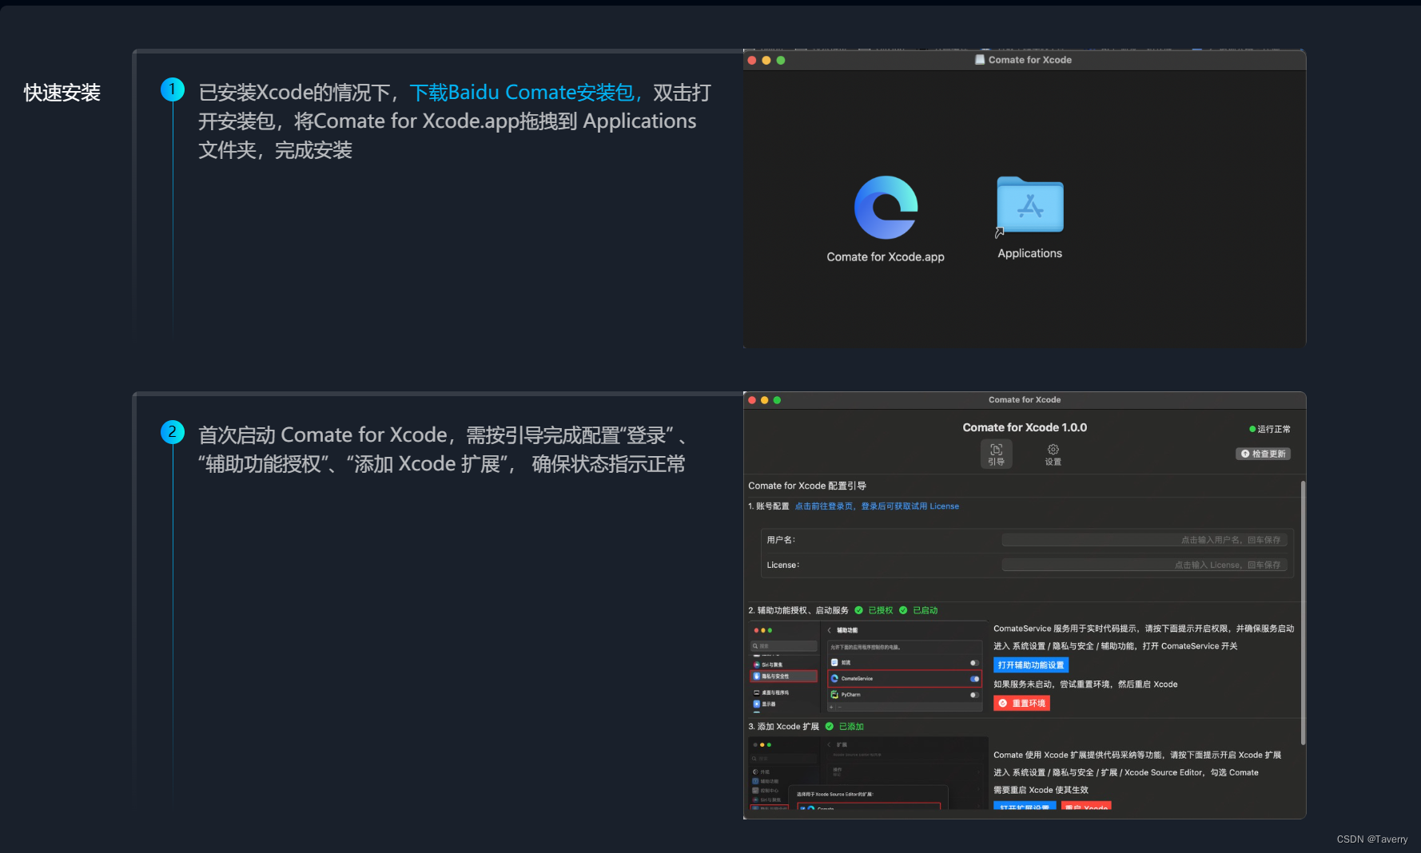
Task: Click the green check icon beside 已授权
Action: pos(859,610)
